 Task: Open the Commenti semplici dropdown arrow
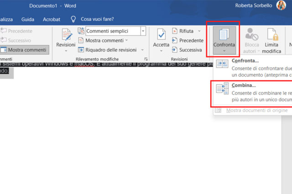pos(143,31)
